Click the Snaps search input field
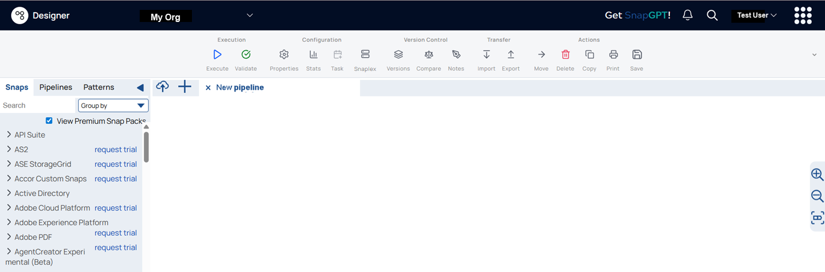The height and width of the screenshot is (272, 825). (x=37, y=106)
